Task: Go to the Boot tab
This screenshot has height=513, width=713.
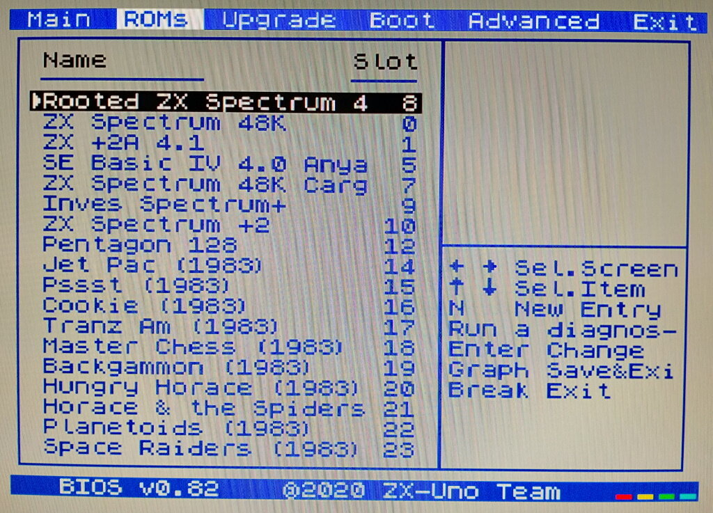Action: point(402,20)
